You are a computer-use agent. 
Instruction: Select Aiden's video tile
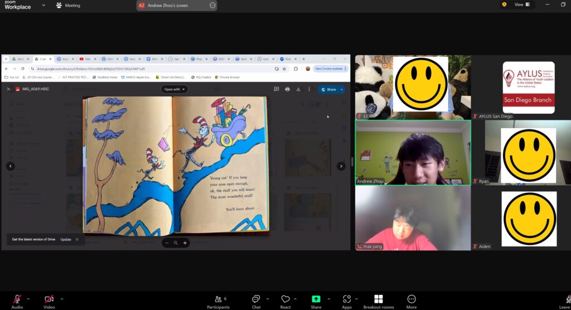click(x=522, y=218)
